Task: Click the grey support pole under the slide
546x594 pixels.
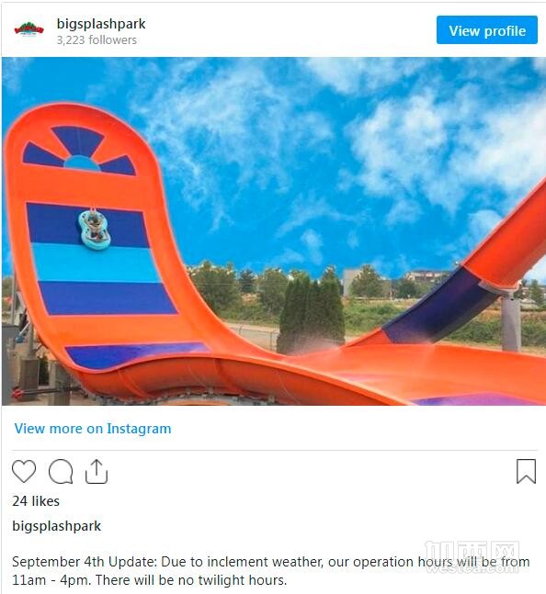Action: click(511, 321)
